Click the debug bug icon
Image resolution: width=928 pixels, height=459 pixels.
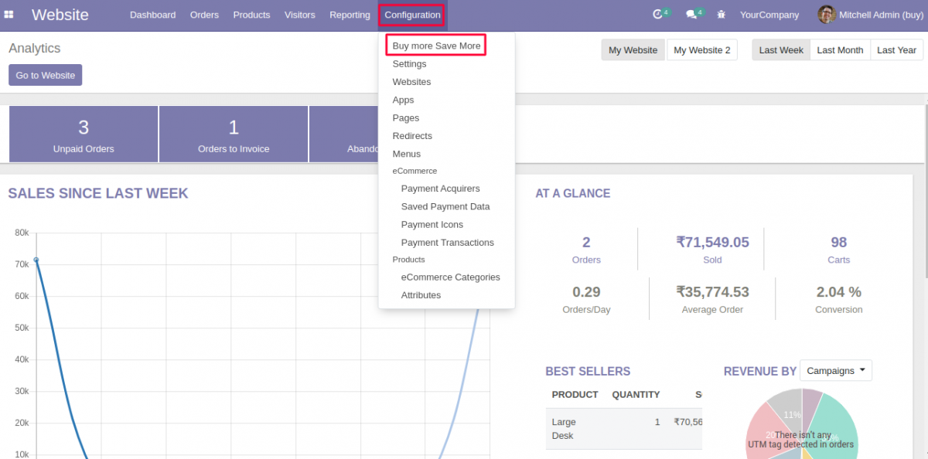(722, 15)
